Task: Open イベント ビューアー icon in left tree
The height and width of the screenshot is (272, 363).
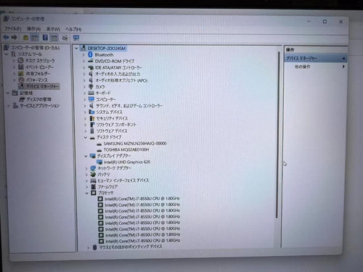Action: tap(21, 67)
